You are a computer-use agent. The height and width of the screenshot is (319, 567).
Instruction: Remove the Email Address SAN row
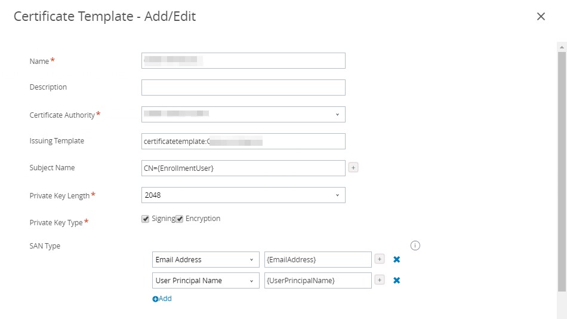coord(396,259)
